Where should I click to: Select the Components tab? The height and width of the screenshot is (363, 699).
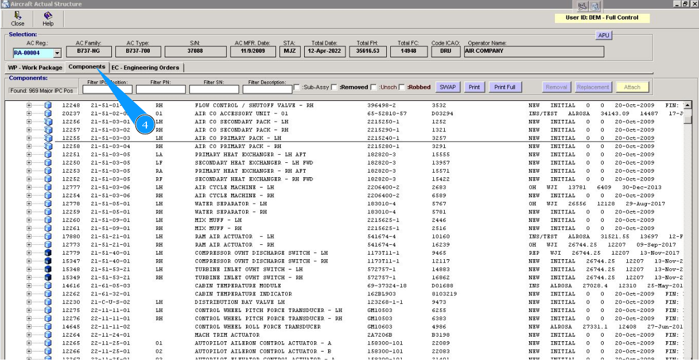[87, 67]
